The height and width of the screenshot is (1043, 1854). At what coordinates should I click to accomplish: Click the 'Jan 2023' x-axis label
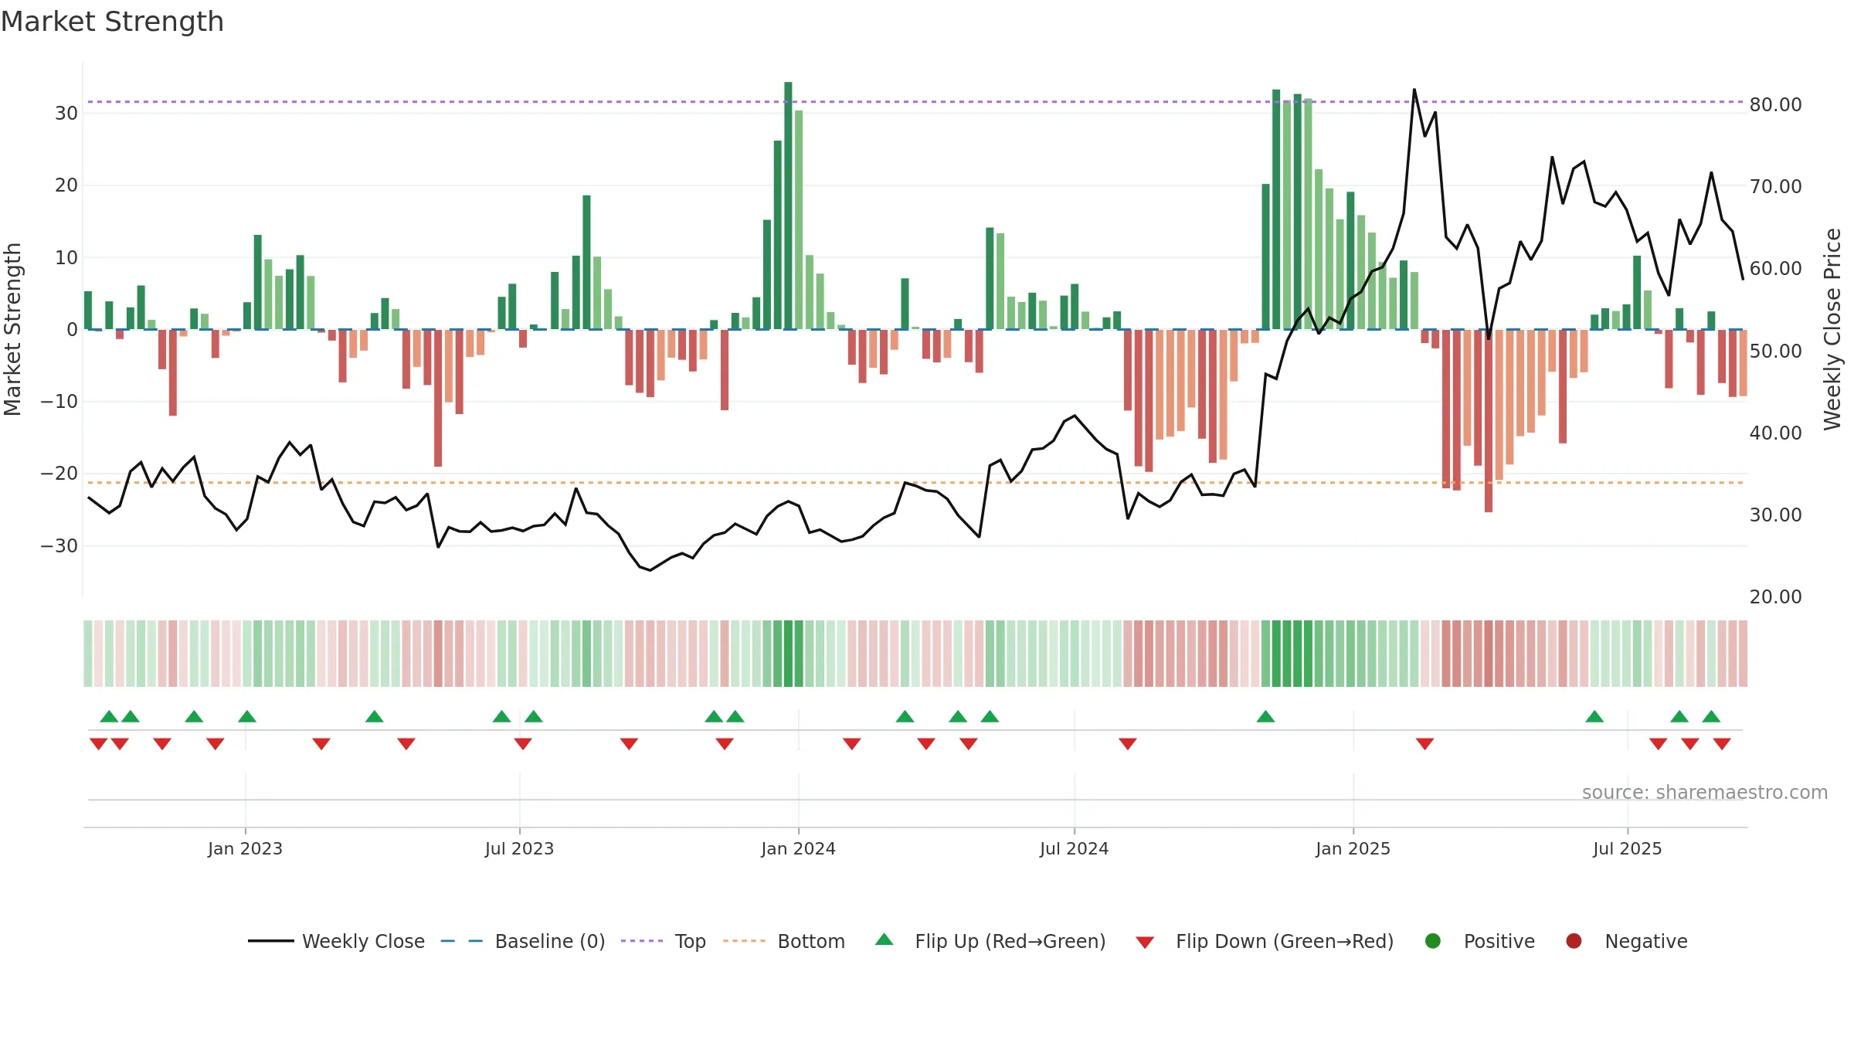pyautogui.click(x=245, y=849)
